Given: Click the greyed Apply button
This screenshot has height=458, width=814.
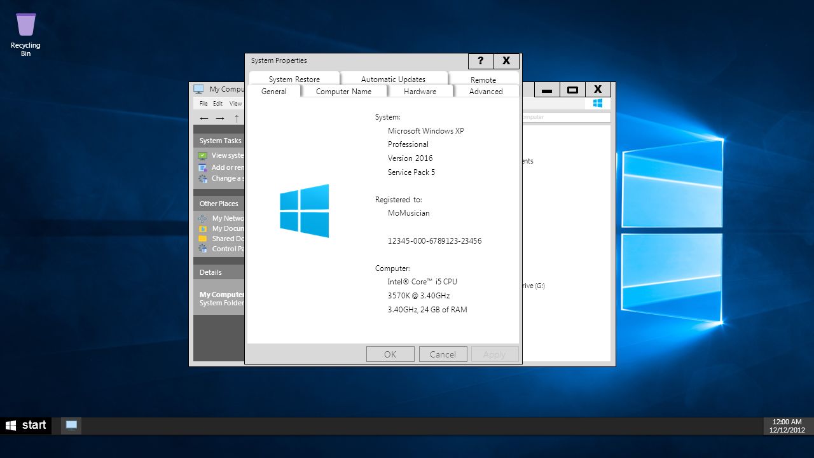Looking at the screenshot, I should pyautogui.click(x=494, y=354).
